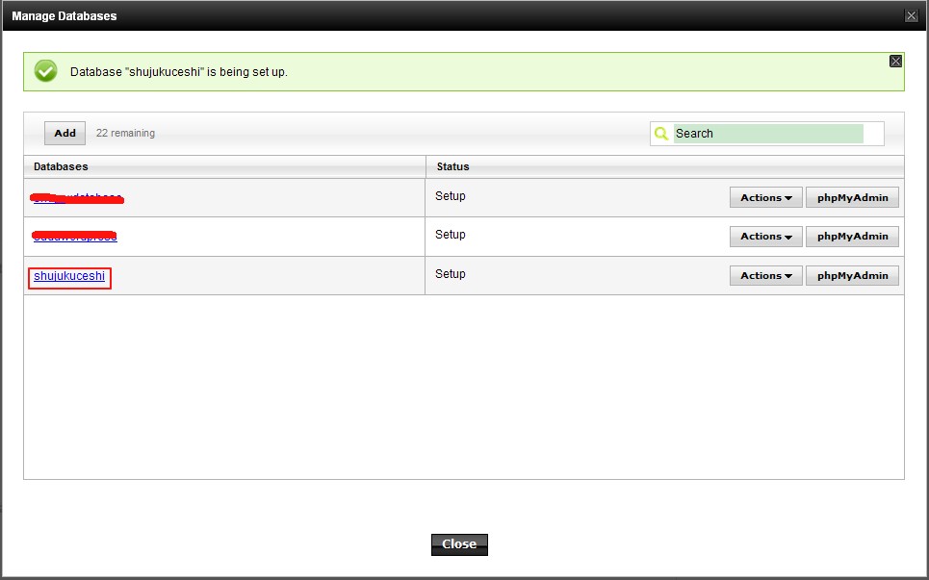Expand Actions menu for shujukuceshi
The image size is (929, 580).
[x=765, y=275]
